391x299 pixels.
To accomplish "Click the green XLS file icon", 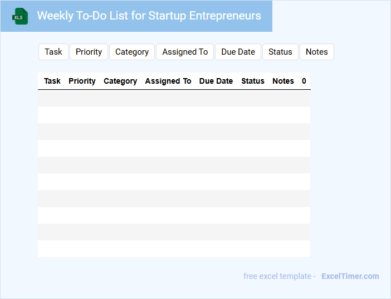I will [21, 16].
